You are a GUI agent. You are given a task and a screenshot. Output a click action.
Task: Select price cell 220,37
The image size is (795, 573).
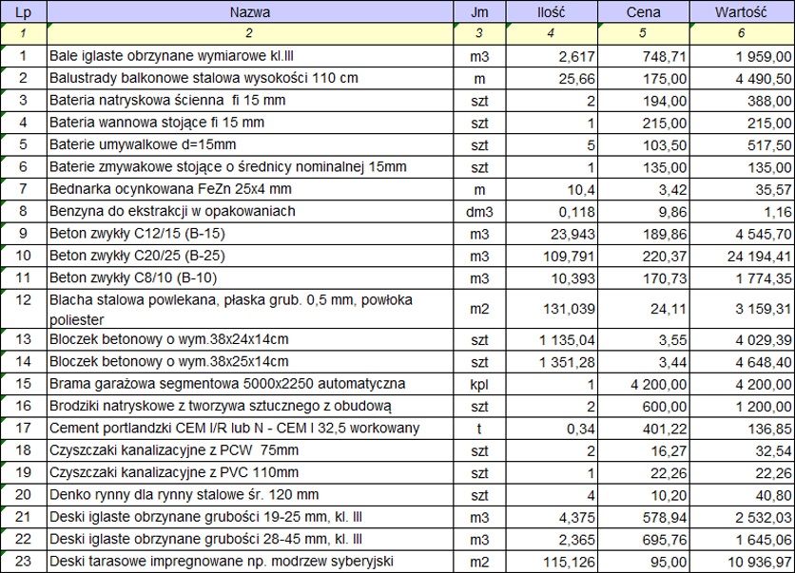[x=644, y=256]
